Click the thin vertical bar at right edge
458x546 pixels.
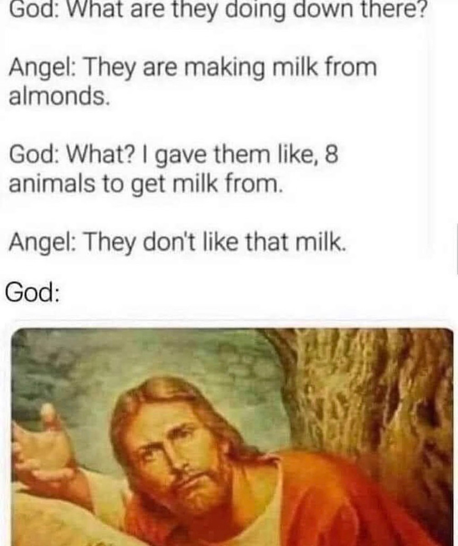tap(457, 249)
